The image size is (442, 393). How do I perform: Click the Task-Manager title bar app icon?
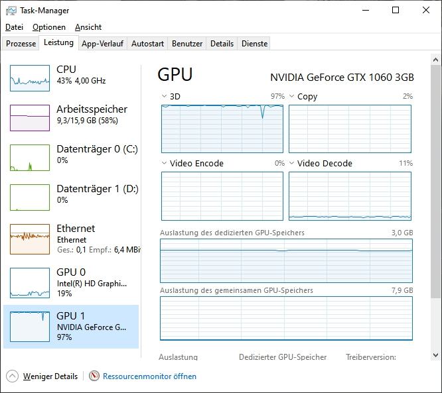pos(11,11)
